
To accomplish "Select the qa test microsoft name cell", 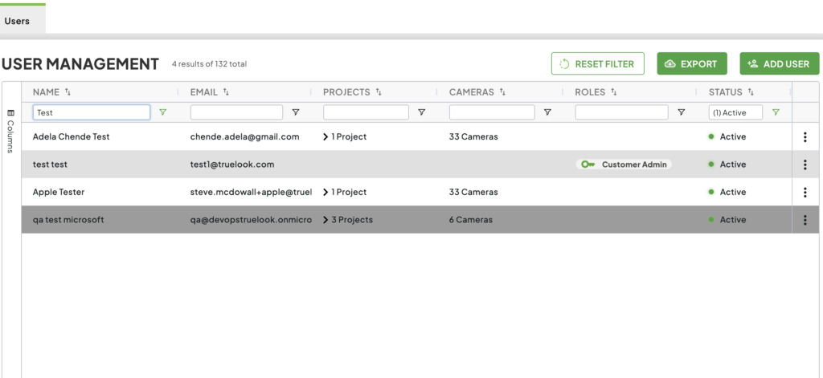I will tap(68, 220).
